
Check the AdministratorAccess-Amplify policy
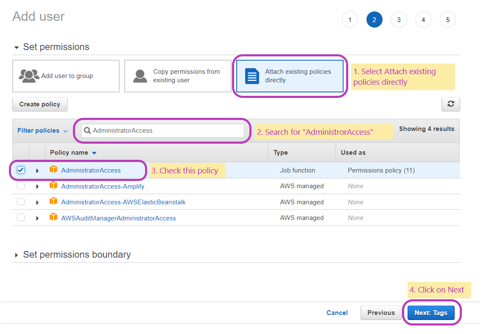click(x=21, y=186)
